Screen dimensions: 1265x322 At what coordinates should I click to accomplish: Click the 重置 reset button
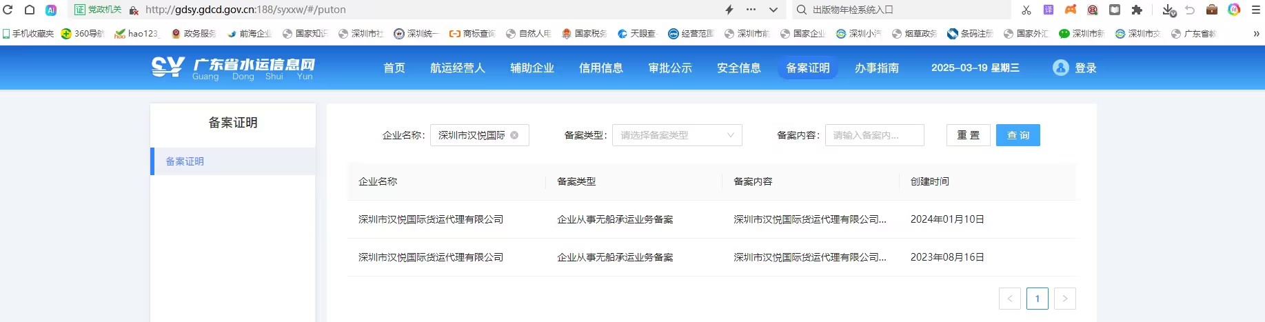(x=969, y=135)
